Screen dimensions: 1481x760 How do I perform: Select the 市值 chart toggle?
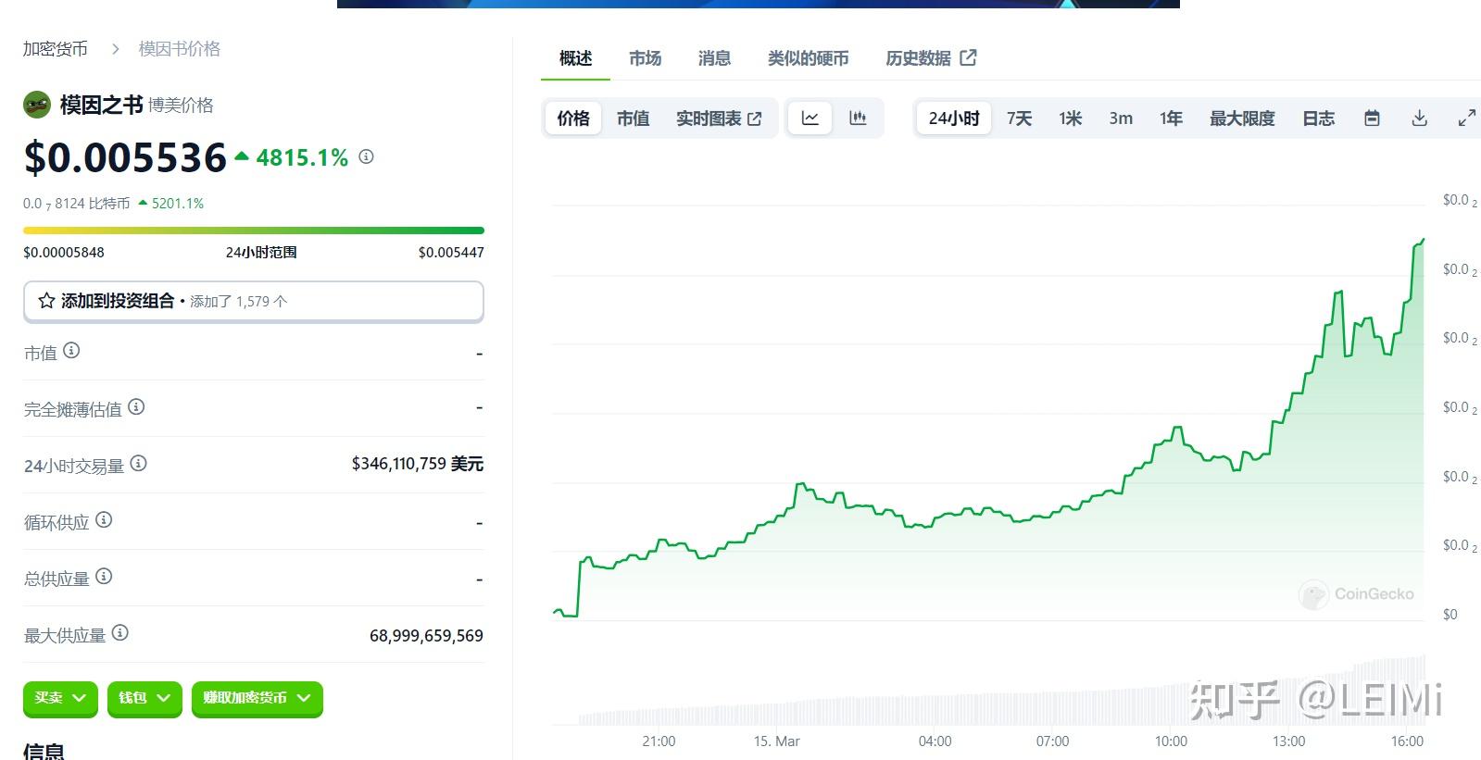[634, 118]
